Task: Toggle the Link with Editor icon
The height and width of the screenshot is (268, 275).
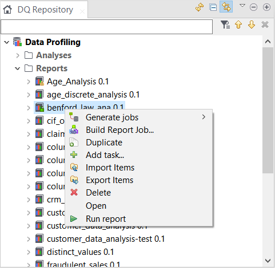Action: pos(226,7)
